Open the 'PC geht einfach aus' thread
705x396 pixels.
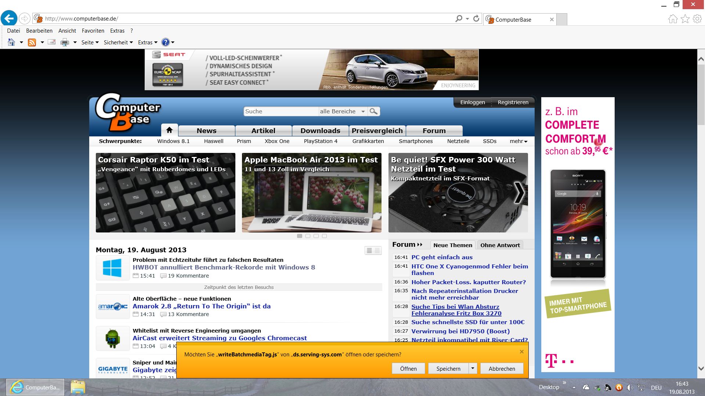coord(442,257)
